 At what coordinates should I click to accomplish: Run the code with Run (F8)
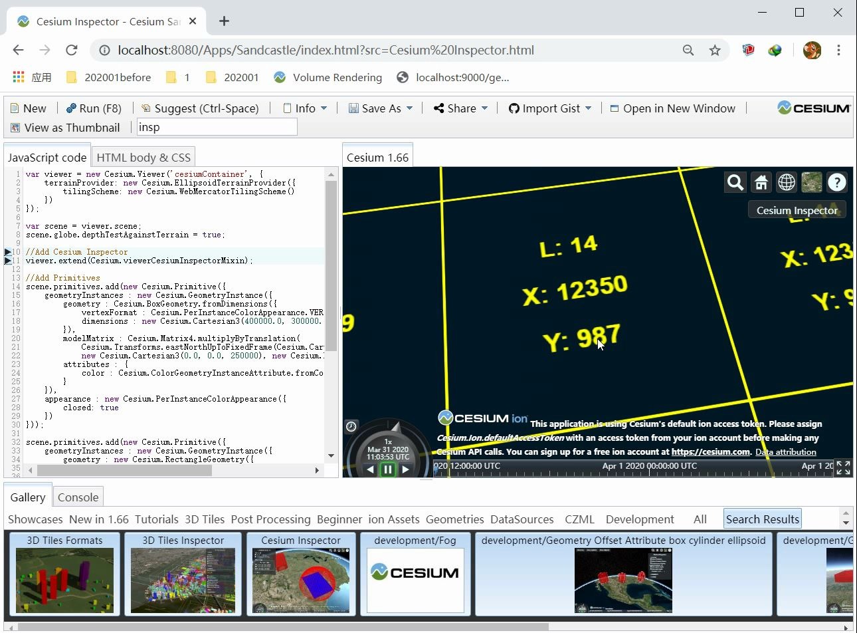[x=94, y=108]
